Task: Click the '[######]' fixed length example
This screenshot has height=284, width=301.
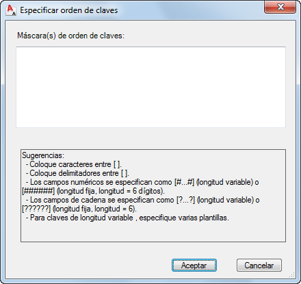Action: click(x=38, y=191)
